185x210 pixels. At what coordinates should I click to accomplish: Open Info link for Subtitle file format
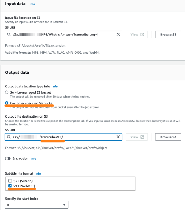pos(38,174)
